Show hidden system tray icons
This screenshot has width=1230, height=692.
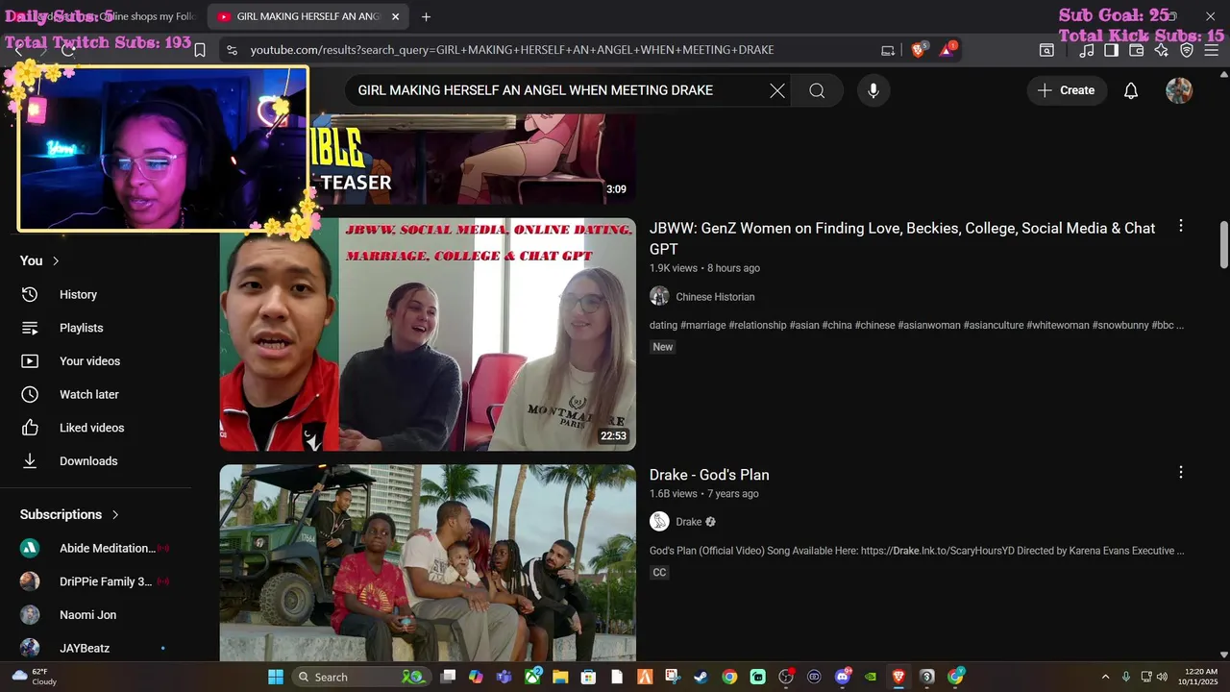click(x=1105, y=677)
